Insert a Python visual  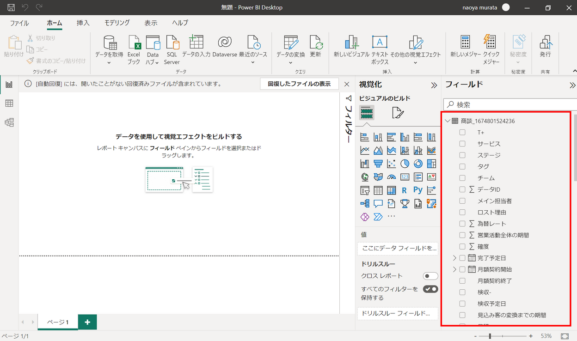(418, 190)
